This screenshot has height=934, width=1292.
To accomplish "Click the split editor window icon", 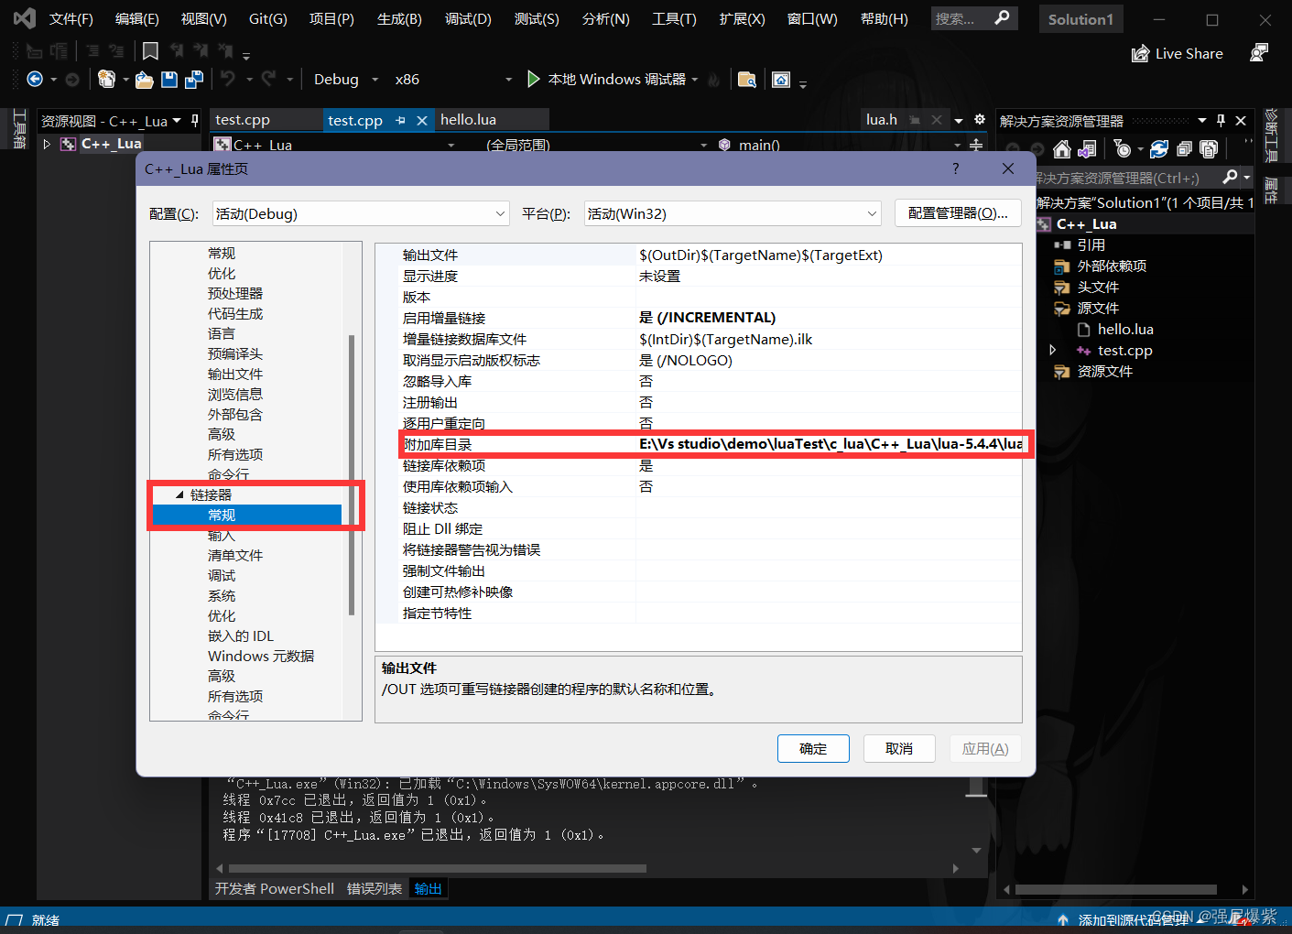I will 976,145.
